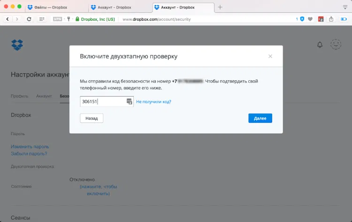Image resolution: width=352 pixels, height=222 pixels.
Task: Click the address bar URL field
Action: tap(156, 19)
